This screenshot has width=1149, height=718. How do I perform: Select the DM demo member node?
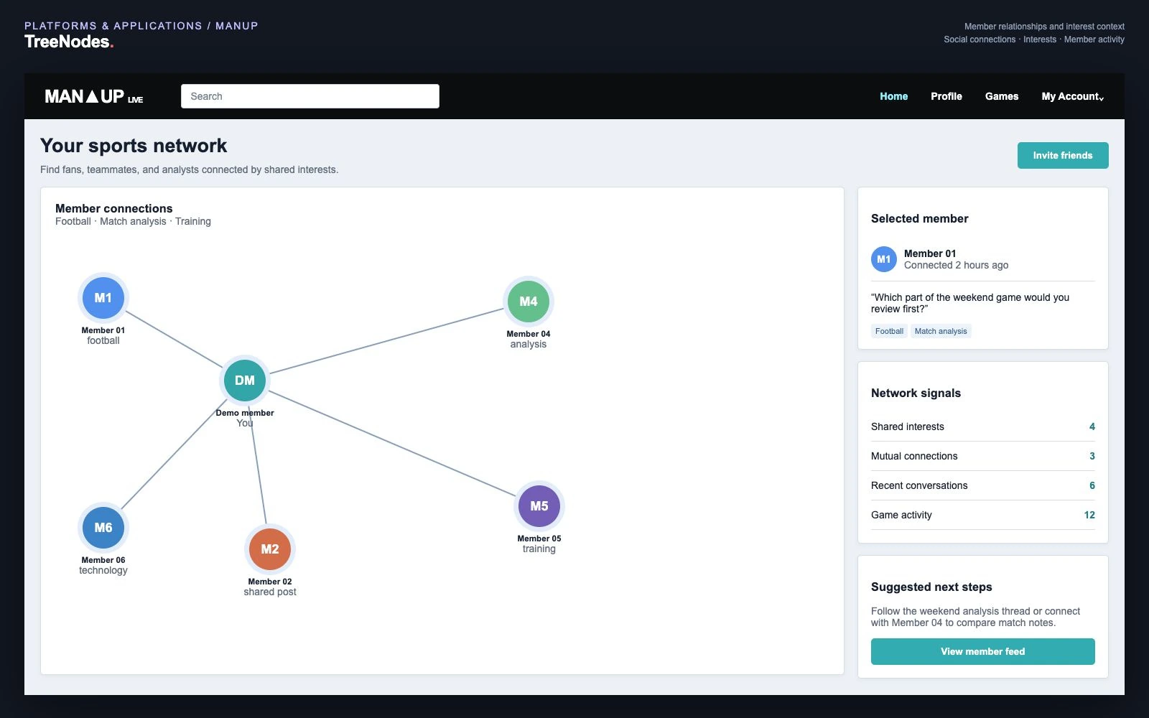point(245,381)
